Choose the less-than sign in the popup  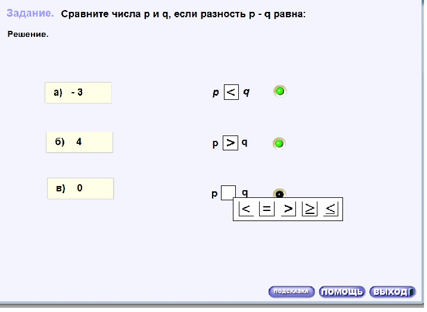coord(246,209)
